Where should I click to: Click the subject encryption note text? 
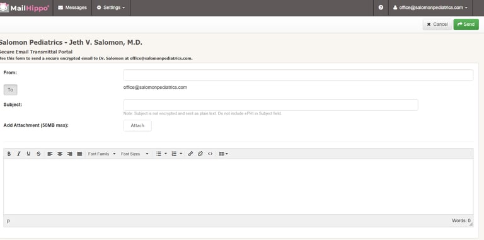(x=202, y=113)
